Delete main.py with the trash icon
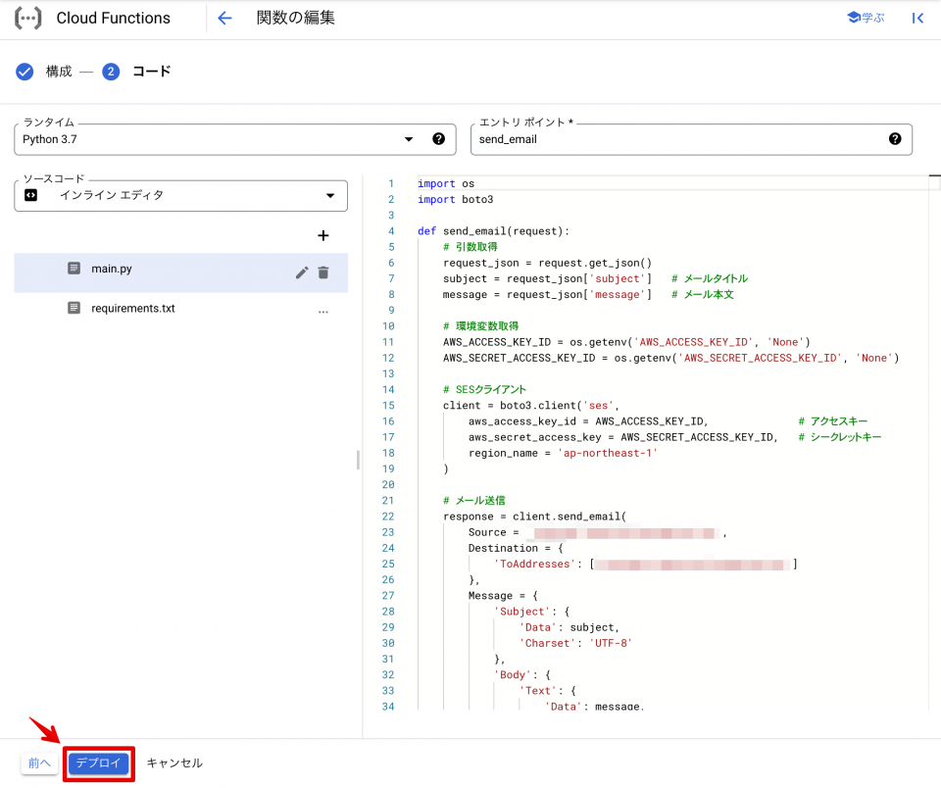The width and height of the screenshot is (941, 788). pos(323,272)
